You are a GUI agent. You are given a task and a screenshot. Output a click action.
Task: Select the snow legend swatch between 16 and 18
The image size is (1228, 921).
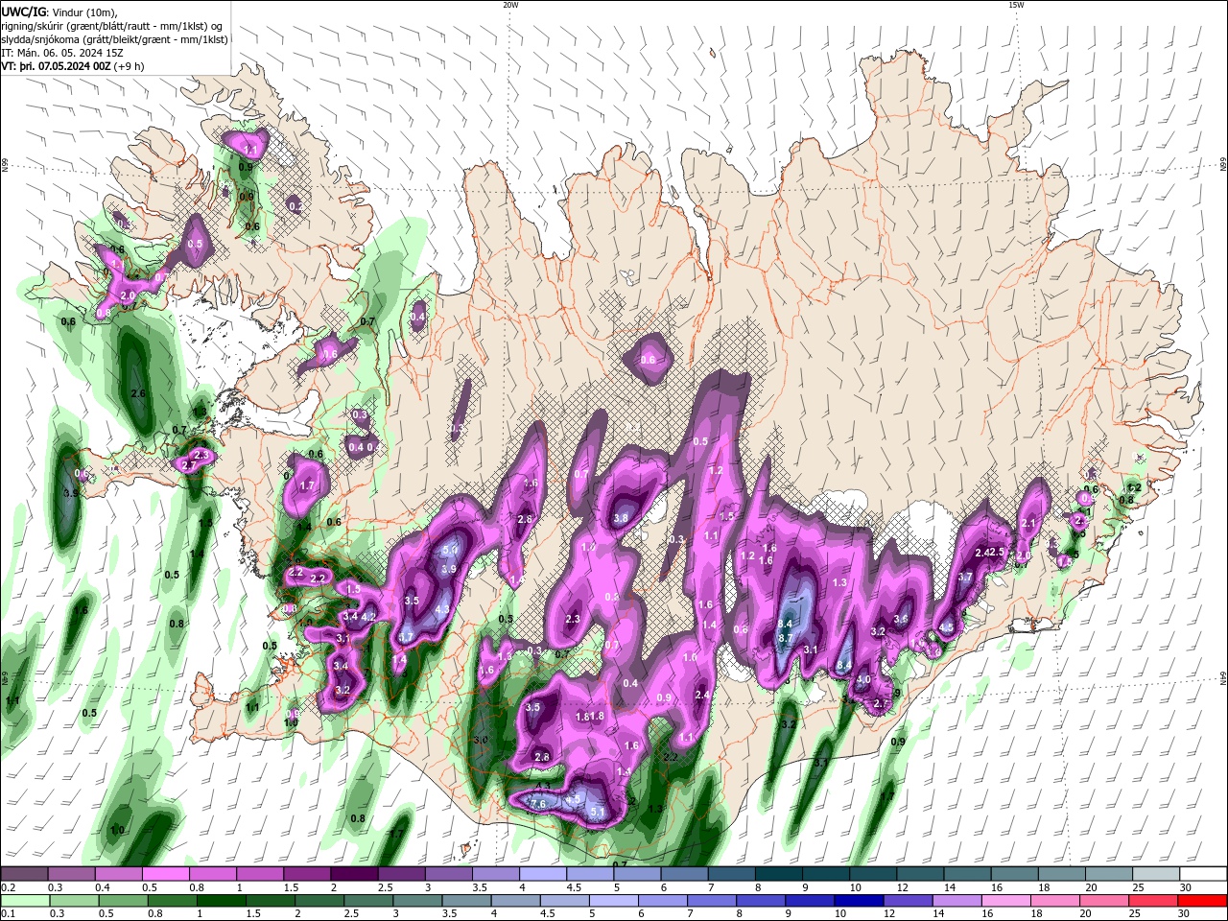pyautogui.click(x=1014, y=874)
